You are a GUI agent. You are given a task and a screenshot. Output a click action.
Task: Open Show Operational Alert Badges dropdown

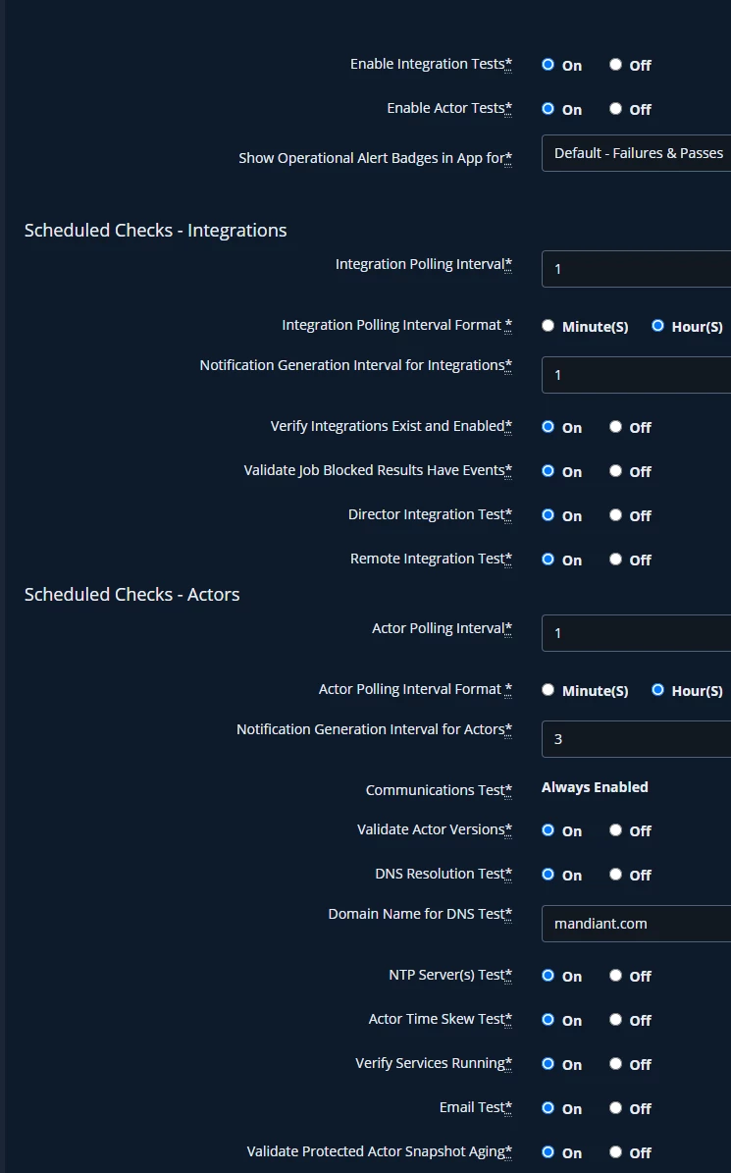point(636,153)
